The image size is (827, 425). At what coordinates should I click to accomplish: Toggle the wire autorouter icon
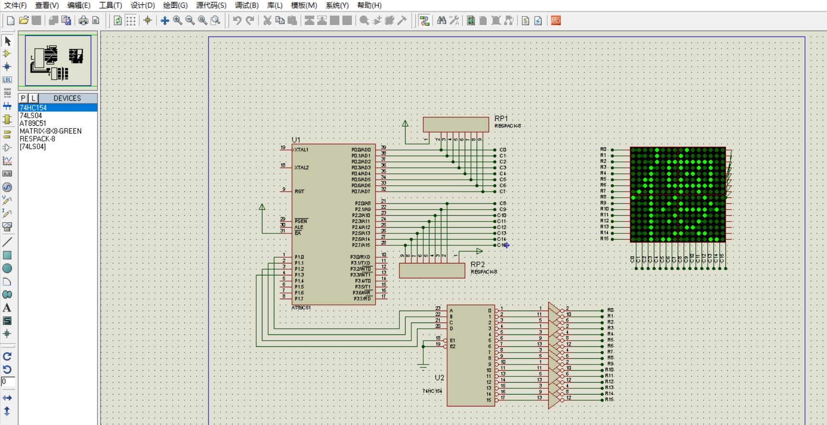click(424, 20)
